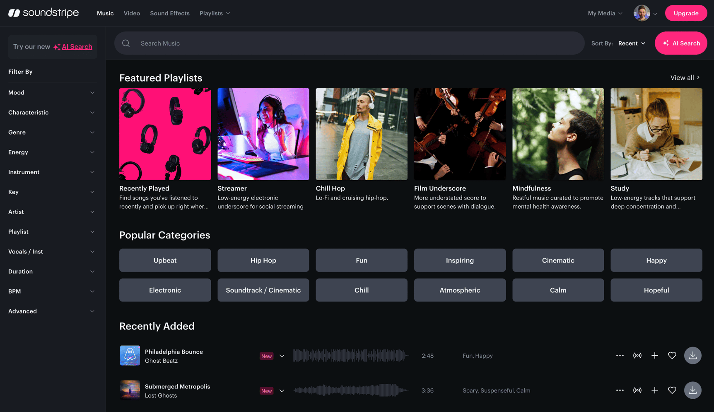Click the Soundstripe logo
714x412 pixels.
pyautogui.click(x=43, y=13)
